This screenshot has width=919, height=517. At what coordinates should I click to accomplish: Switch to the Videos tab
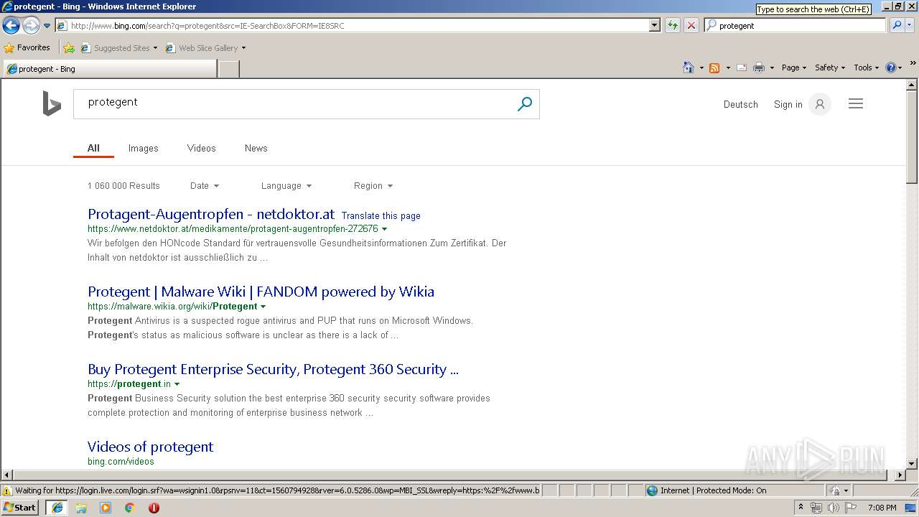coord(201,148)
